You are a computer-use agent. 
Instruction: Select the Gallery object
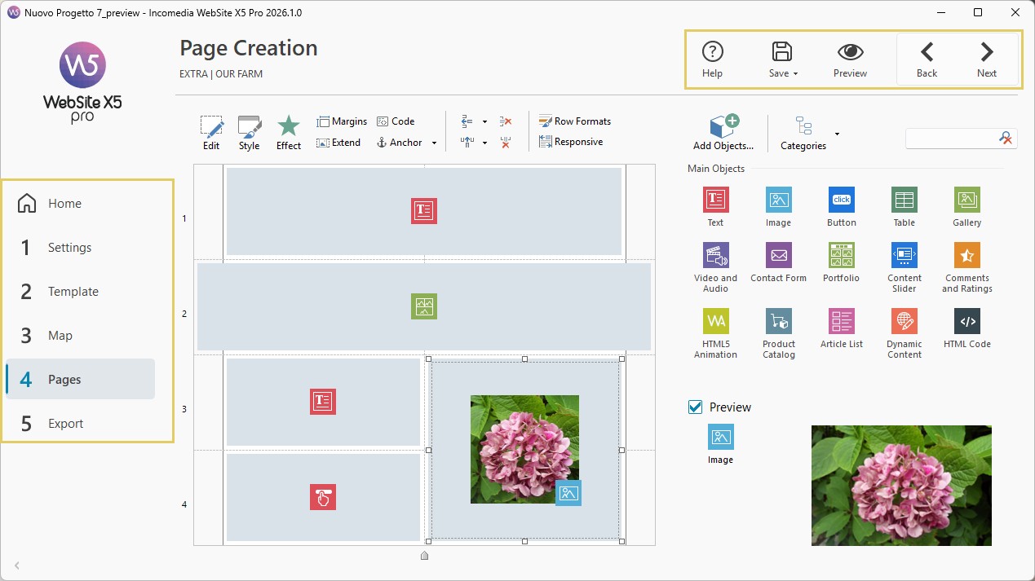(x=967, y=207)
